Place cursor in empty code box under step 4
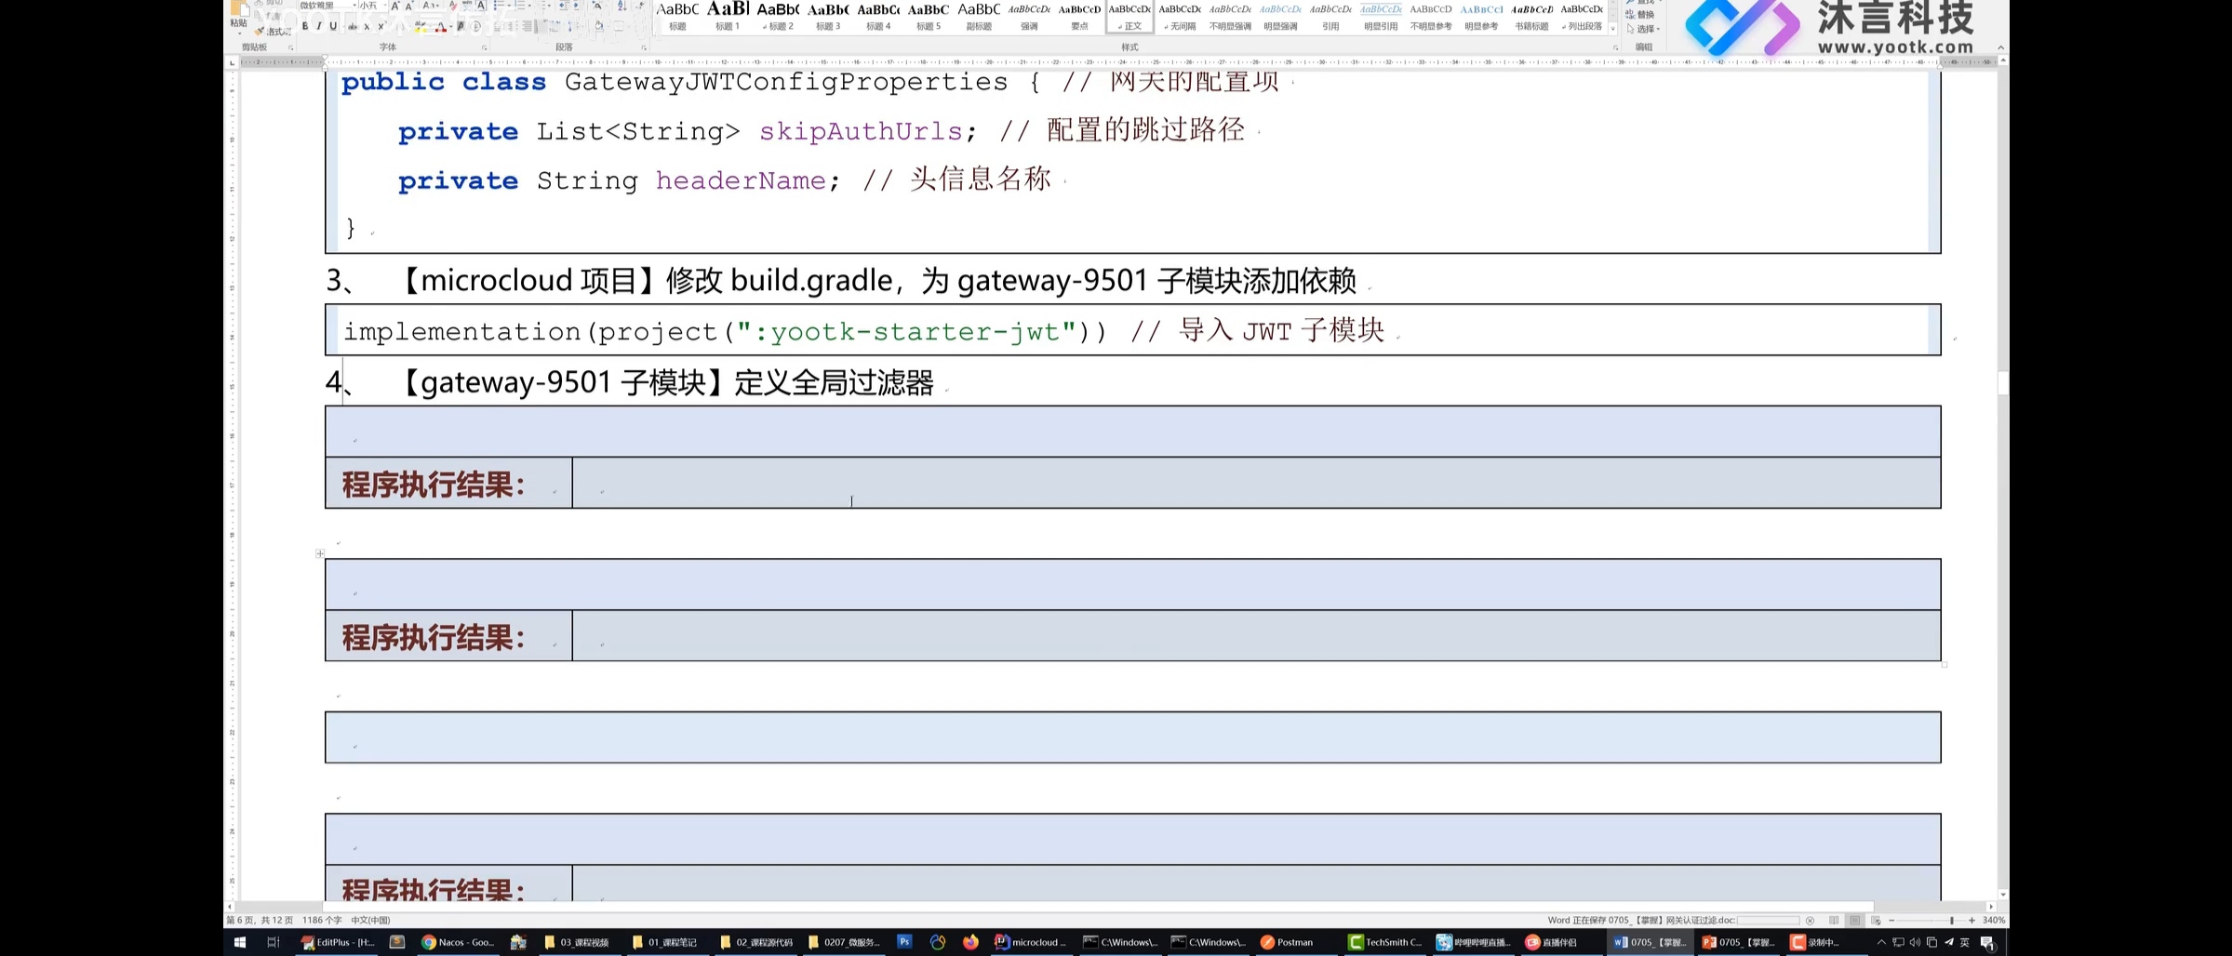2232x956 pixels. pyautogui.click(x=1132, y=432)
